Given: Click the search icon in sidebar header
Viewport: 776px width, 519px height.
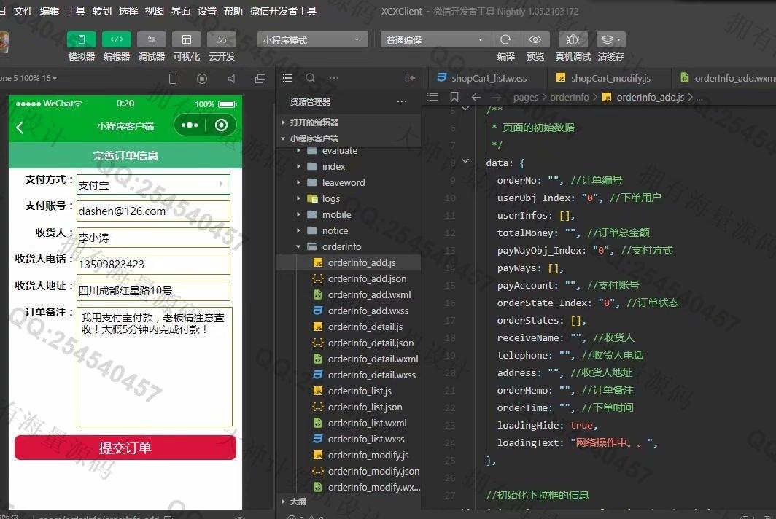Looking at the screenshot, I should click(310, 78).
